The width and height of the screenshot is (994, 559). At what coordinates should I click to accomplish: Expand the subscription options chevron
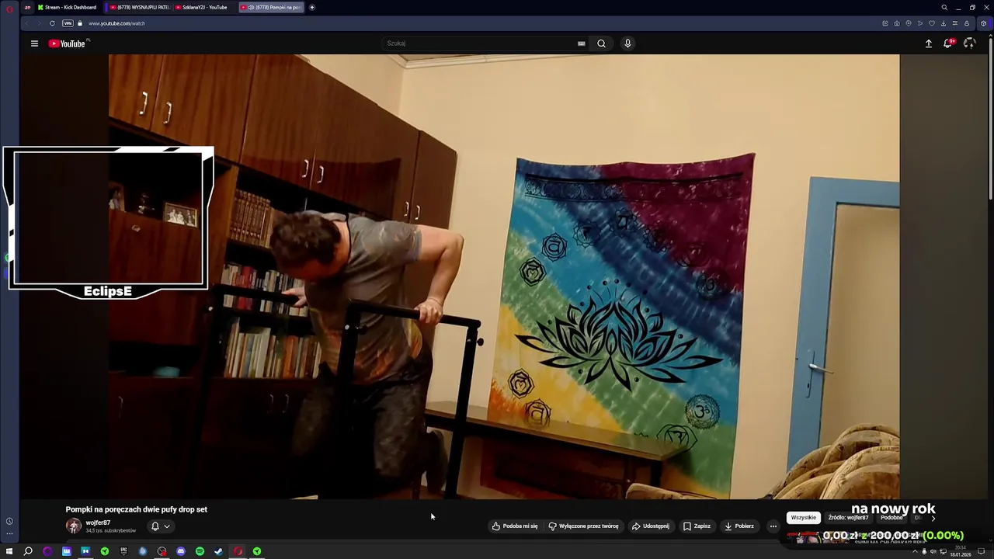click(166, 526)
